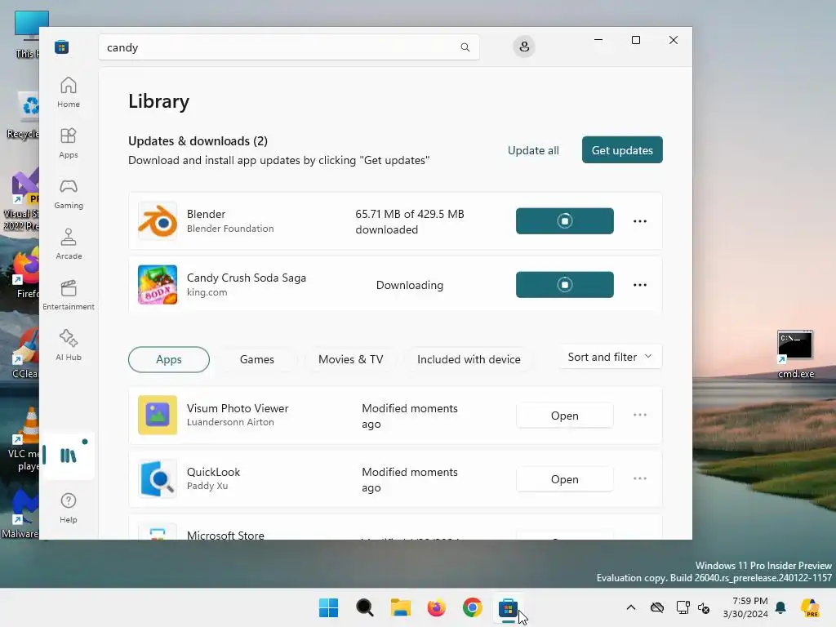The width and height of the screenshot is (836, 627).
Task: Click Update all
Action: pyautogui.click(x=533, y=150)
